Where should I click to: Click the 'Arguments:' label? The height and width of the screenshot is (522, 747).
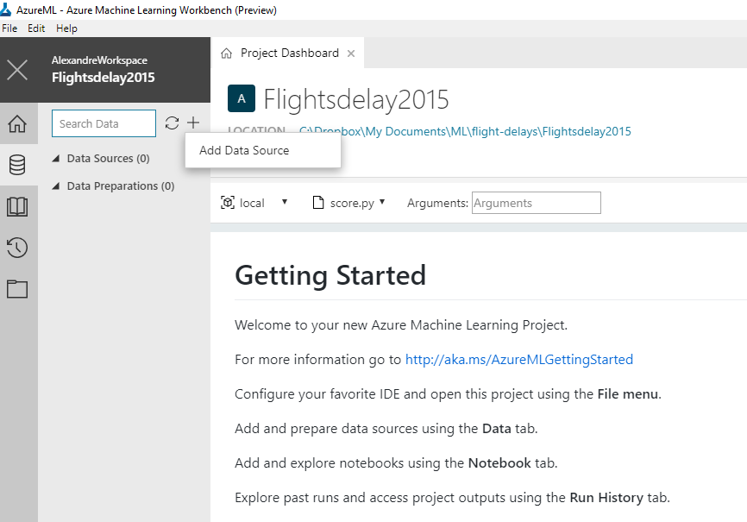[x=438, y=203]
